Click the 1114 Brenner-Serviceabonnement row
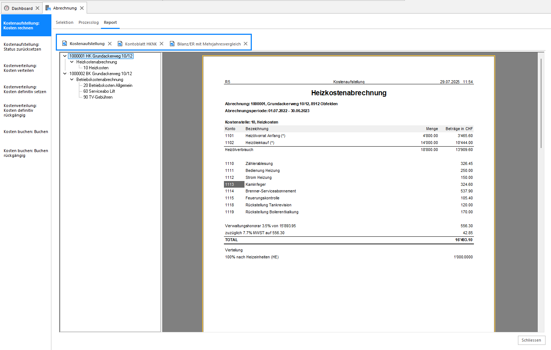 pos(349,191)
